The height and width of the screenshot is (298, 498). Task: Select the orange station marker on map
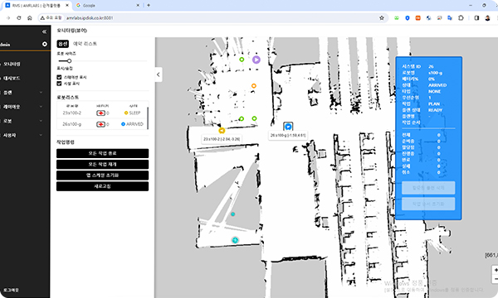pos(253,86)
